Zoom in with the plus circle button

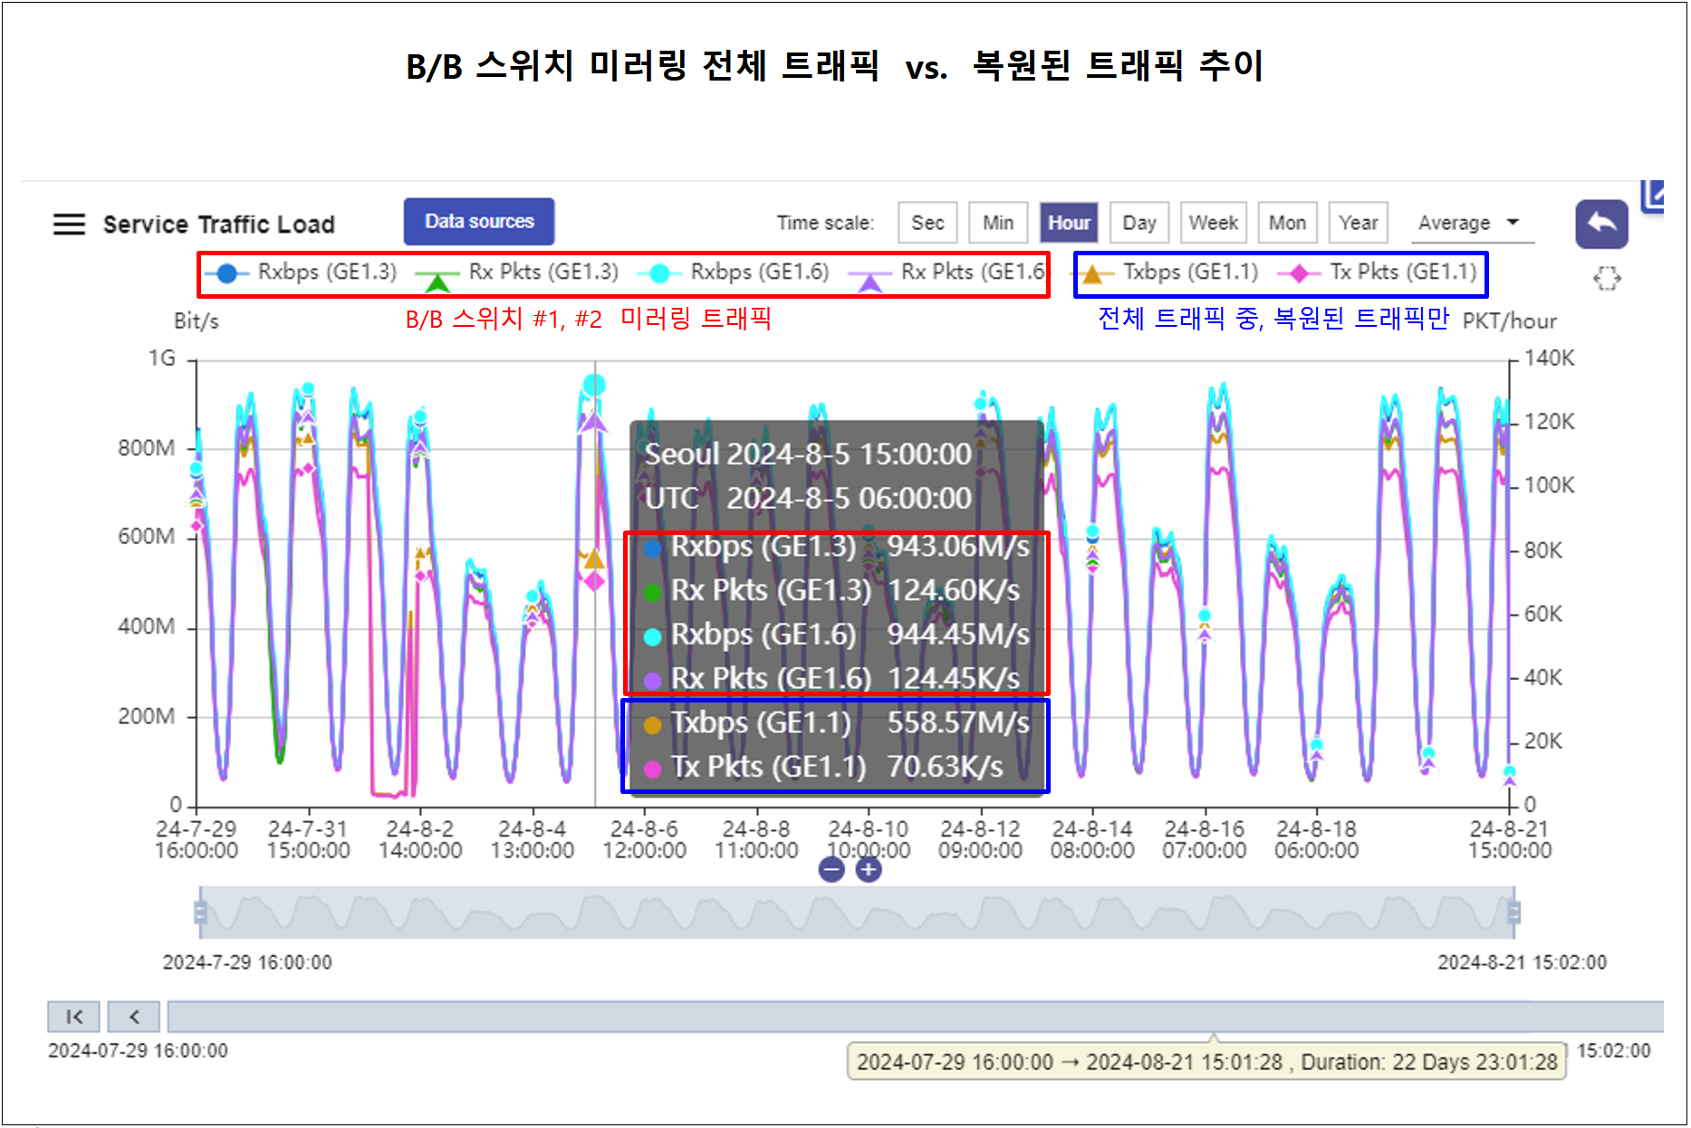coord(869,870)
